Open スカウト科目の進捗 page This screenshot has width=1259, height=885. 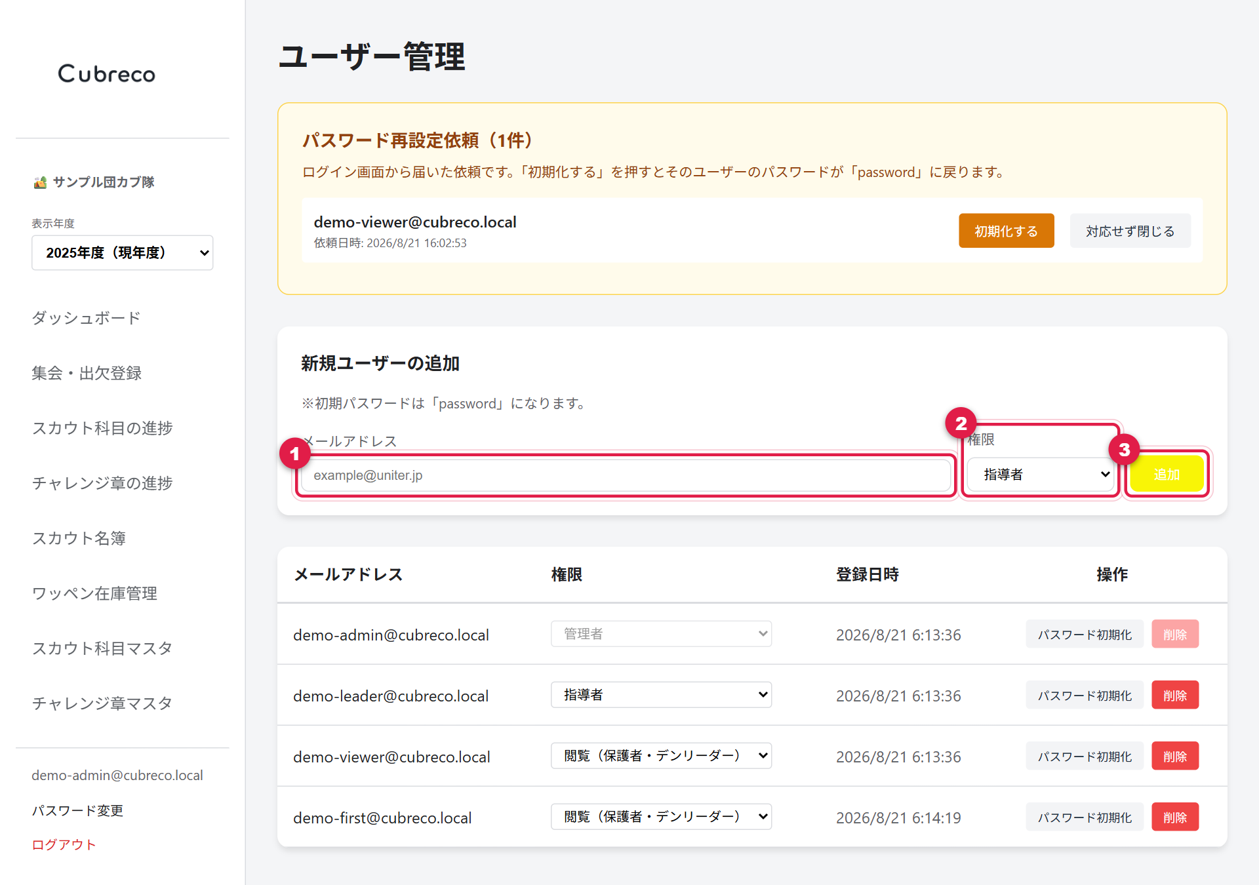(102, 428)
